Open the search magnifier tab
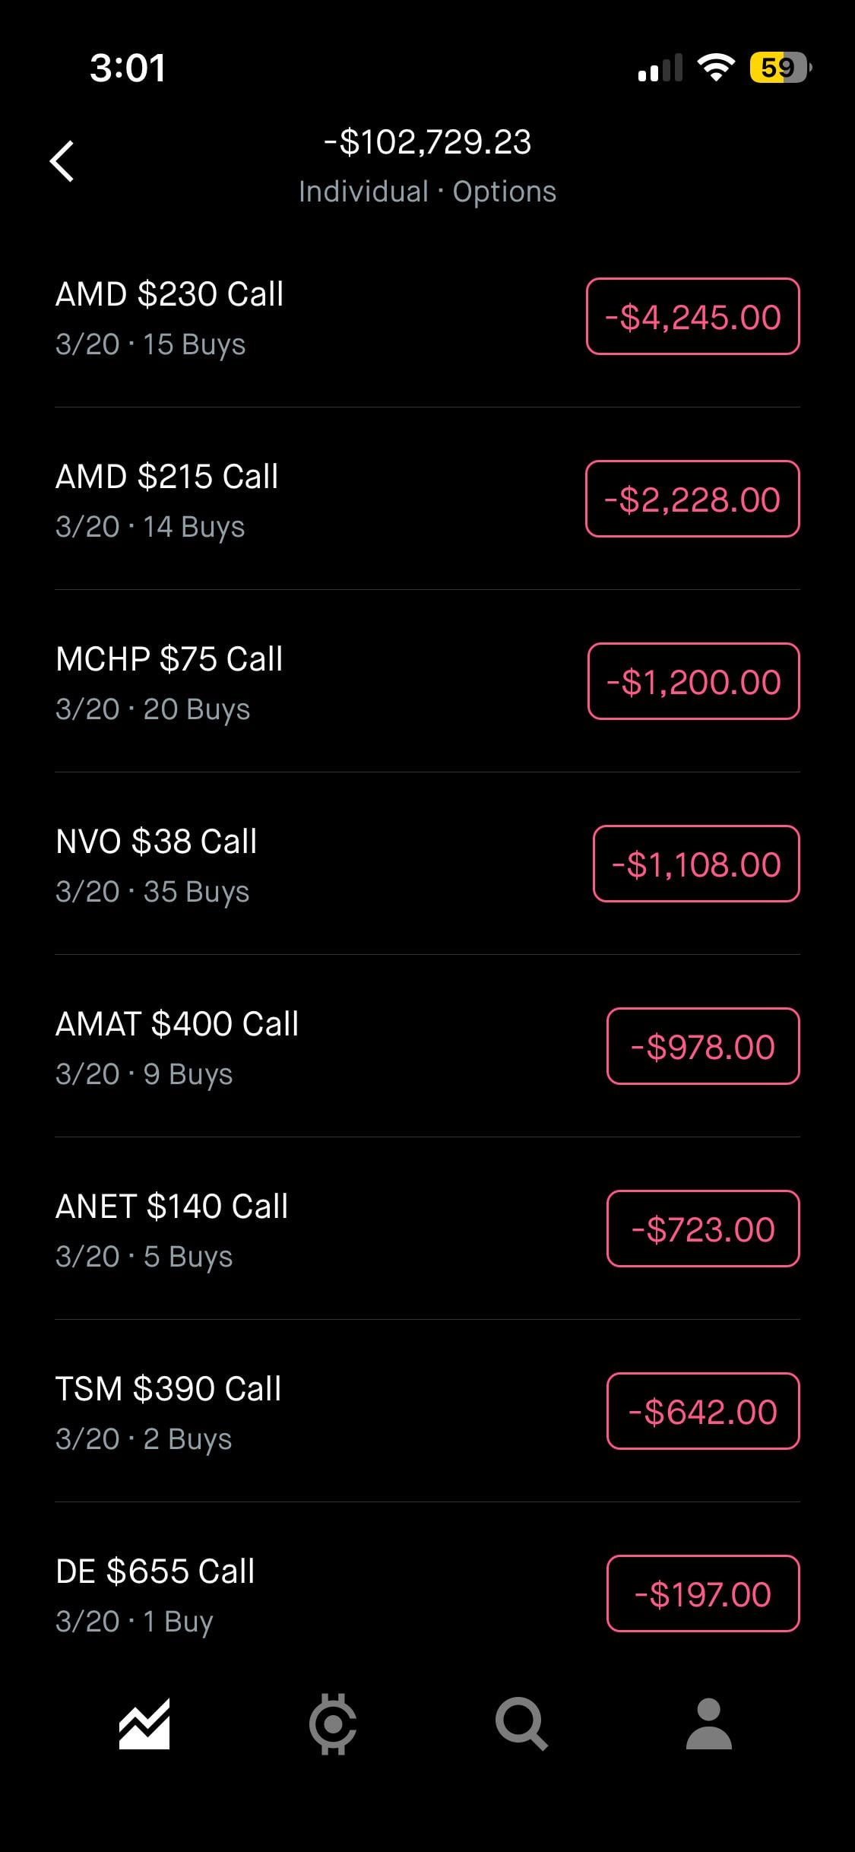 (521, 1724)
